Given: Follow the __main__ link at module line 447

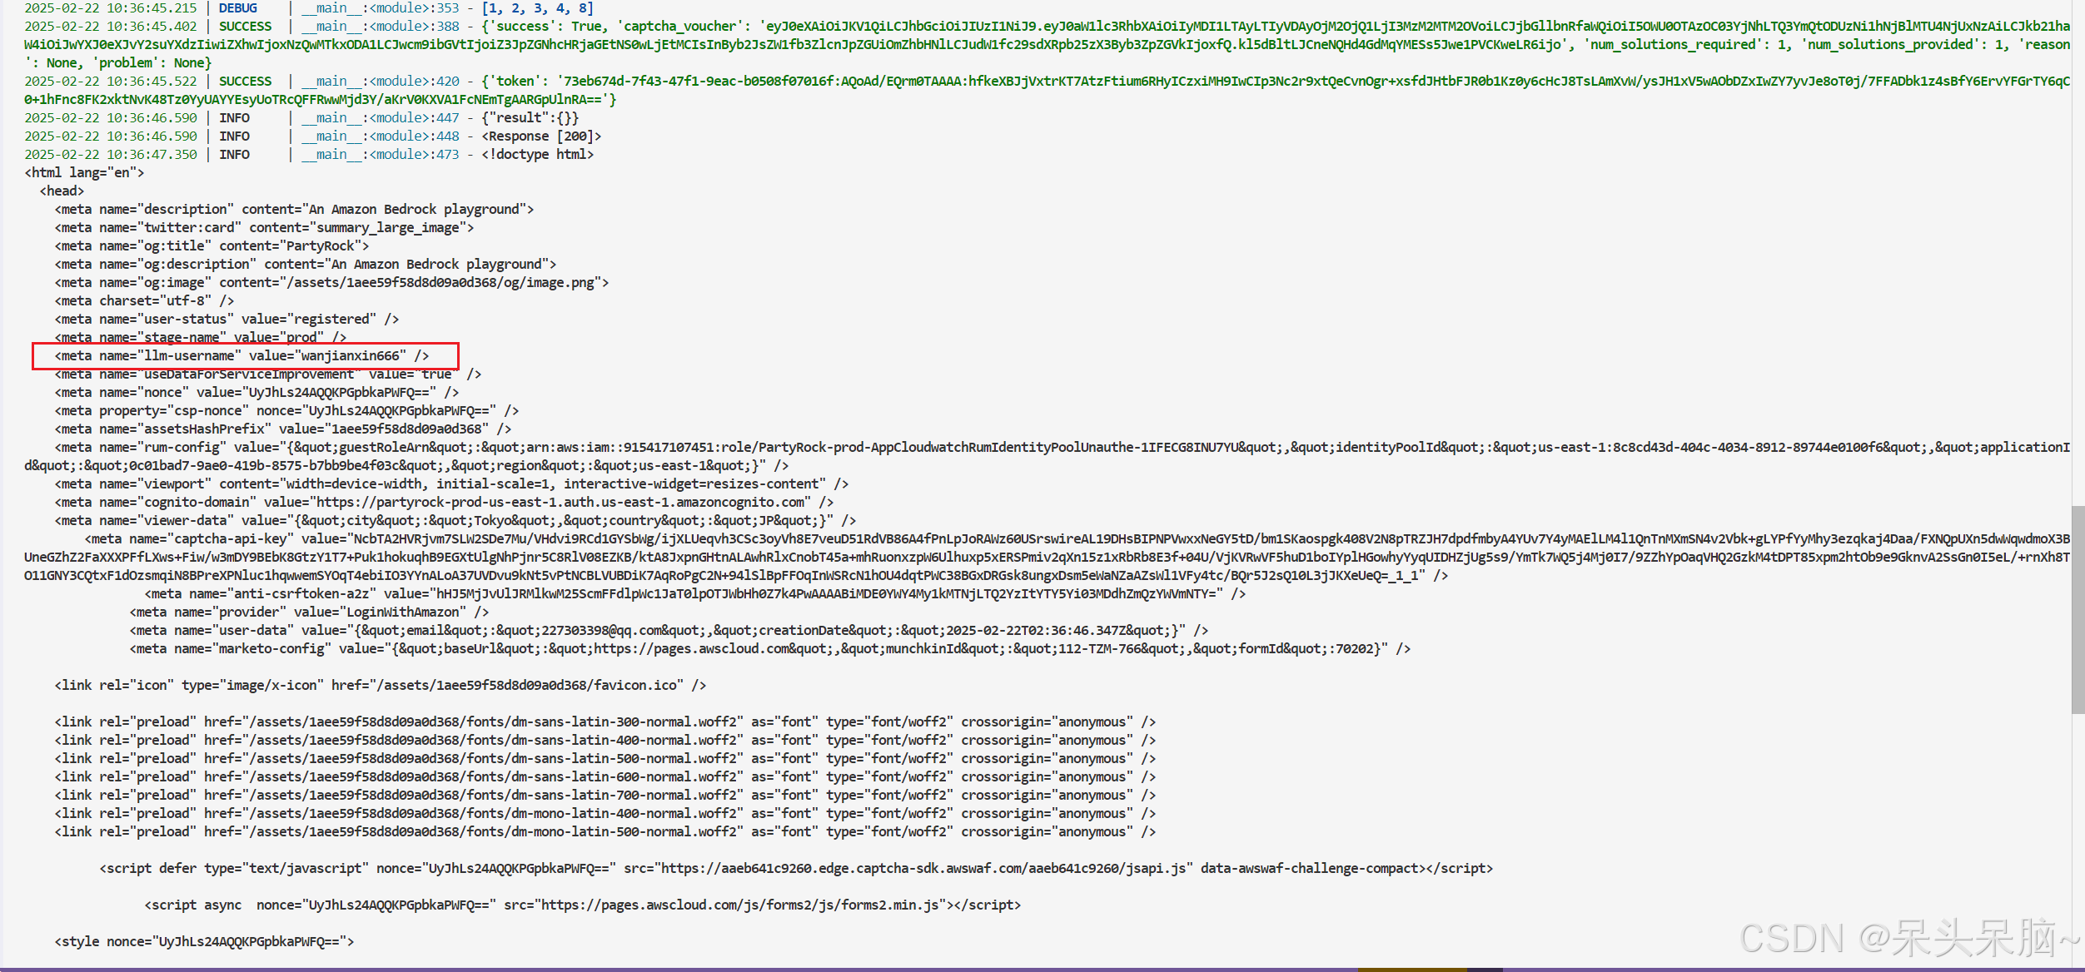Looking at the screenshot, I should click(331, 118).
